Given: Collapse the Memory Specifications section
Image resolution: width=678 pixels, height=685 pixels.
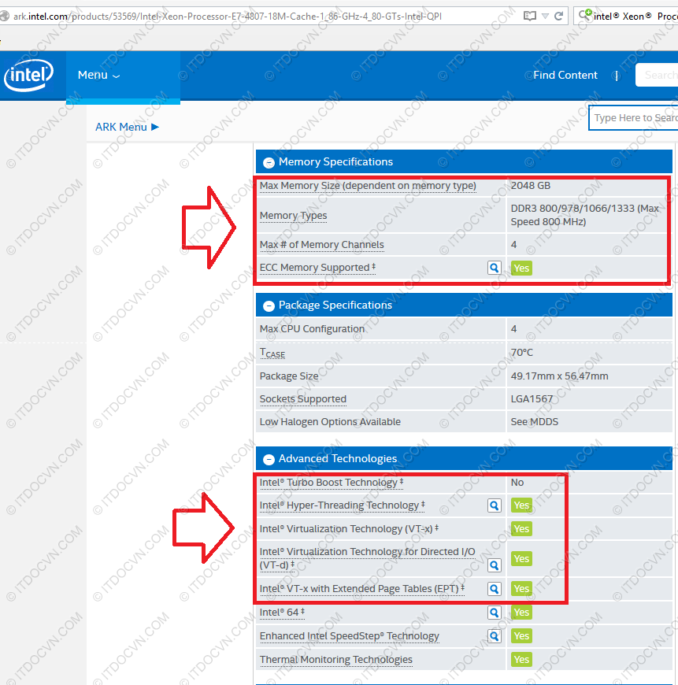Looking at the screenshot, I should coord(269,162).
